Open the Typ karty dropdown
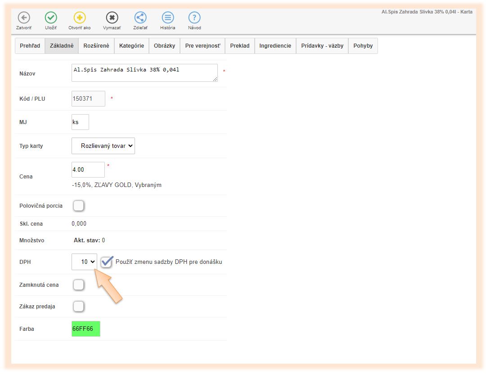486x374 pixels. click(x=103, y=146)
